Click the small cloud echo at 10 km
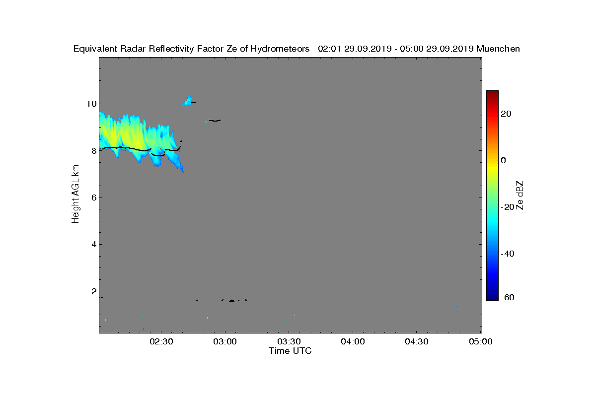This screenshot has width=596, height=397. coord(187,101)
